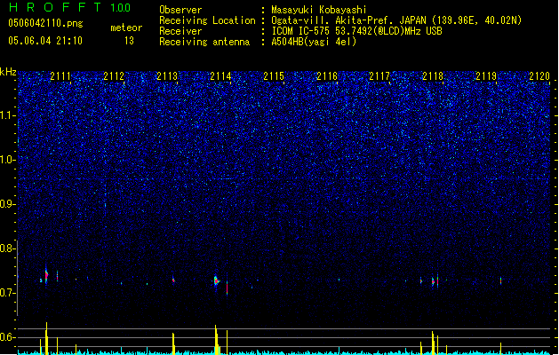Click time marker 2112
Screen dimensions: 559x355
(114, 76)
